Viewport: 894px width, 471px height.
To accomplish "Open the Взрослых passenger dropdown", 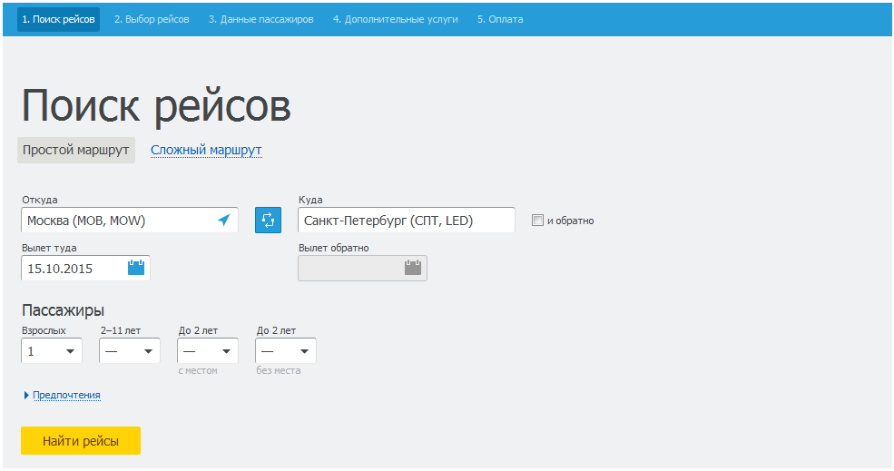I will 52,350.
